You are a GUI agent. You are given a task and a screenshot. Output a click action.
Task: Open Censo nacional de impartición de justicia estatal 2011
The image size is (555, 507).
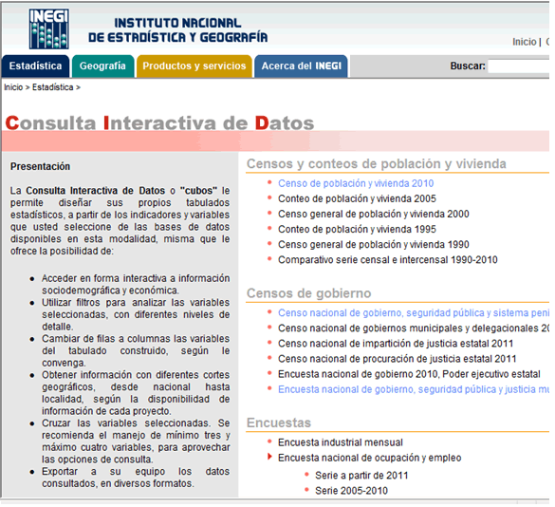click(x=396, y=344)
